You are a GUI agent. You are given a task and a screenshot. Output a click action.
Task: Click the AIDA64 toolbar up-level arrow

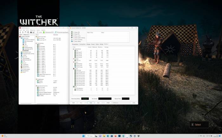pyautogui.click(x=25, y=32)
